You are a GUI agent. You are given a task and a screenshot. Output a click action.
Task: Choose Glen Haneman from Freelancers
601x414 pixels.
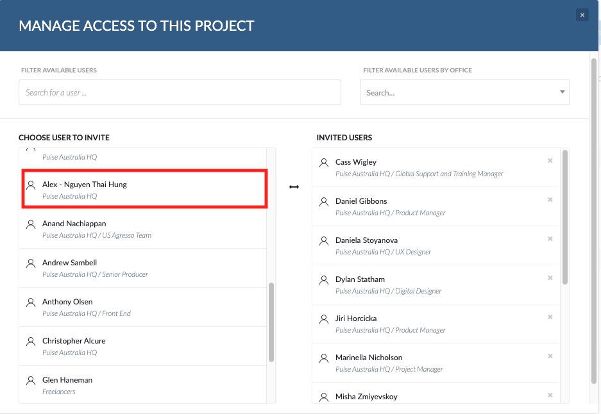point(142,385)
